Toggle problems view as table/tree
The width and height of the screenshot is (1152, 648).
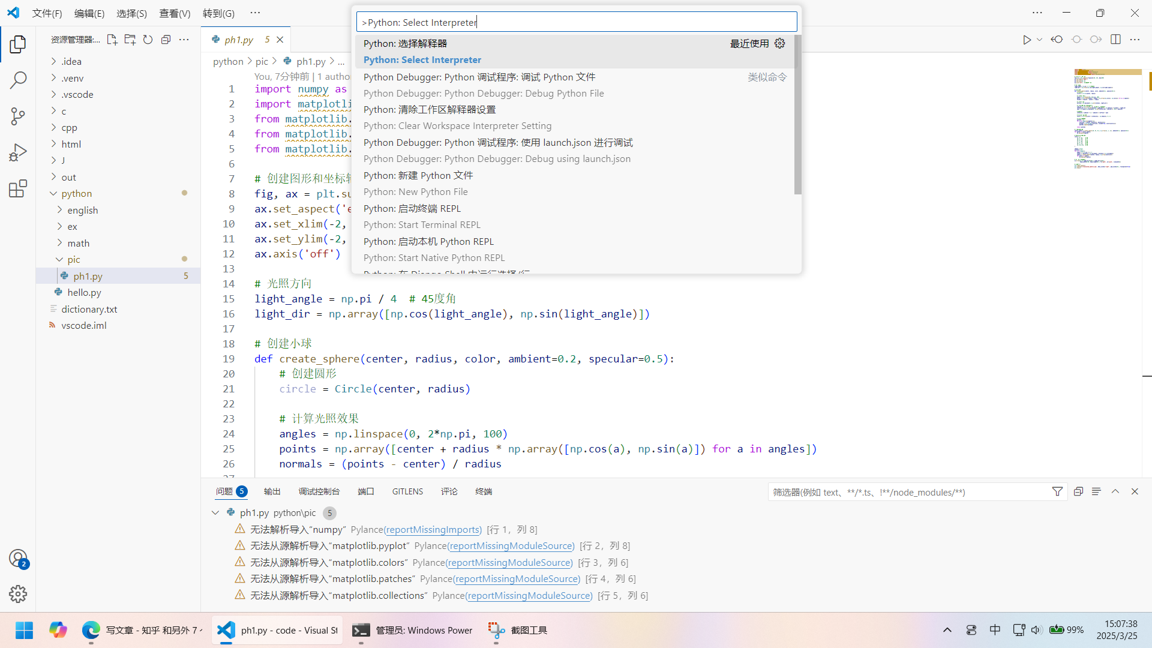1096,491
